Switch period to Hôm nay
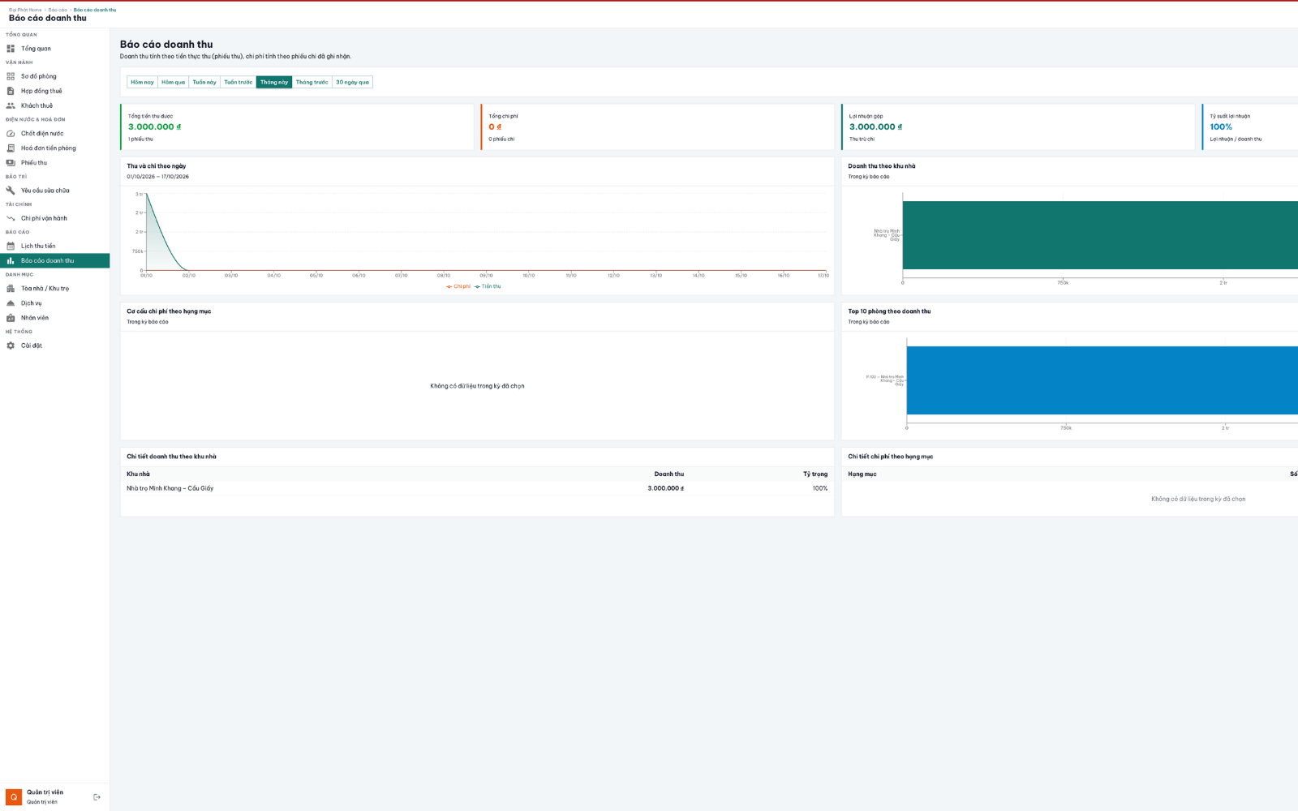 pyautogui.click(x=142, y=82)
